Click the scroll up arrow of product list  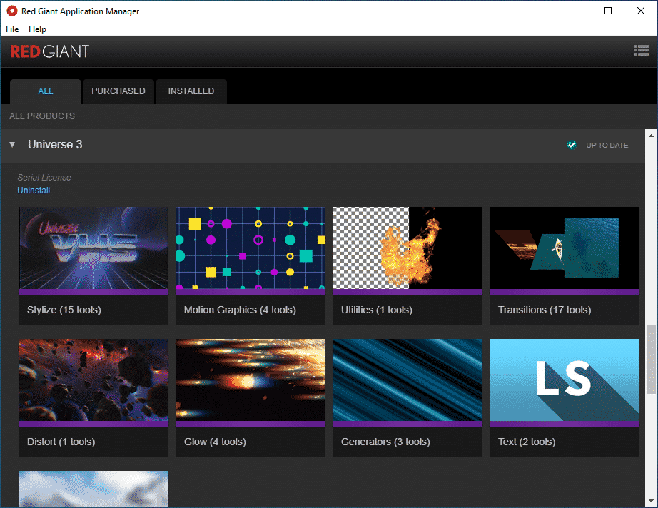coord(651,135)
